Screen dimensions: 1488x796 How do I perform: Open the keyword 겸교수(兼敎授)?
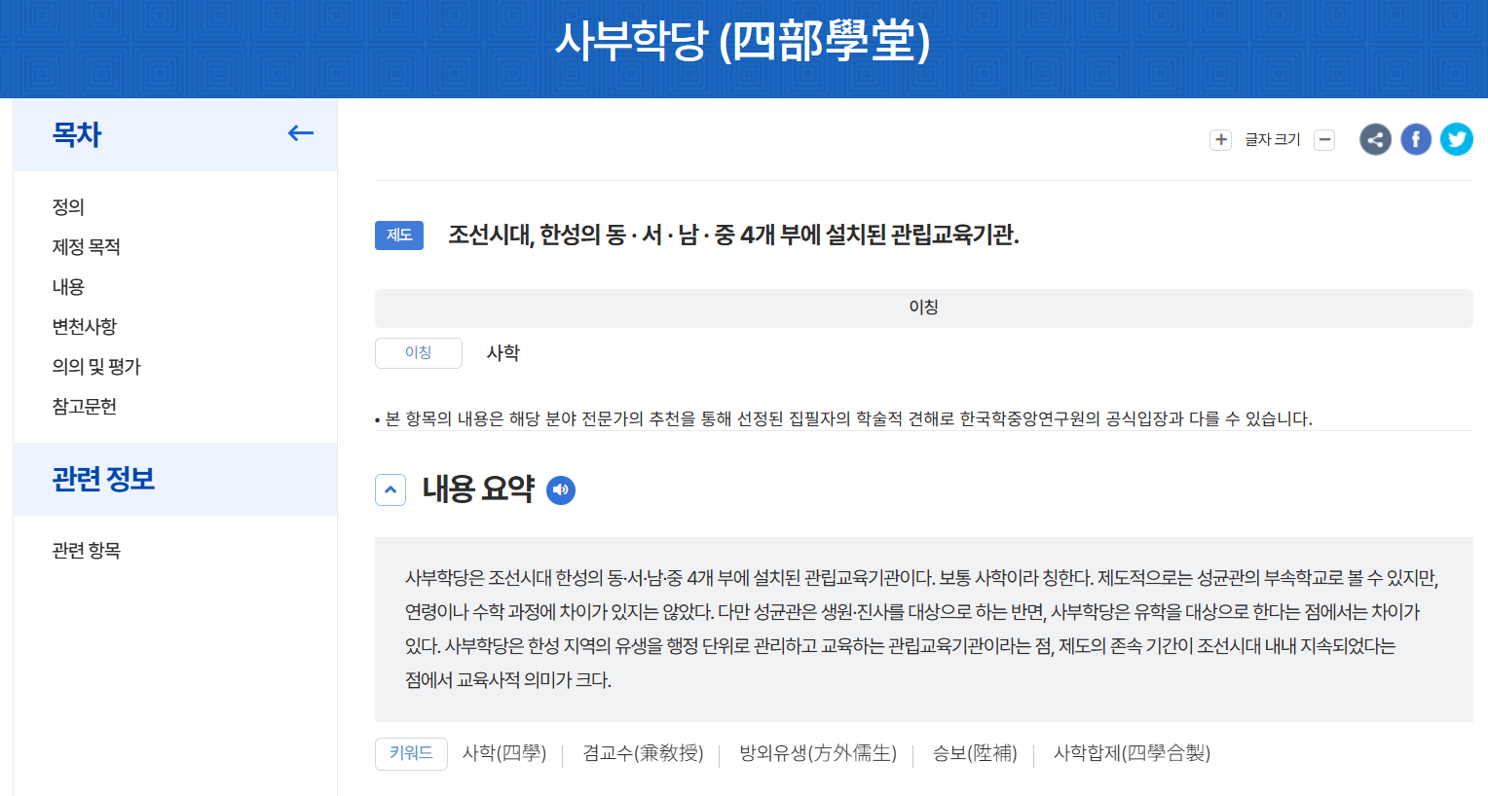tap(643, 753)
